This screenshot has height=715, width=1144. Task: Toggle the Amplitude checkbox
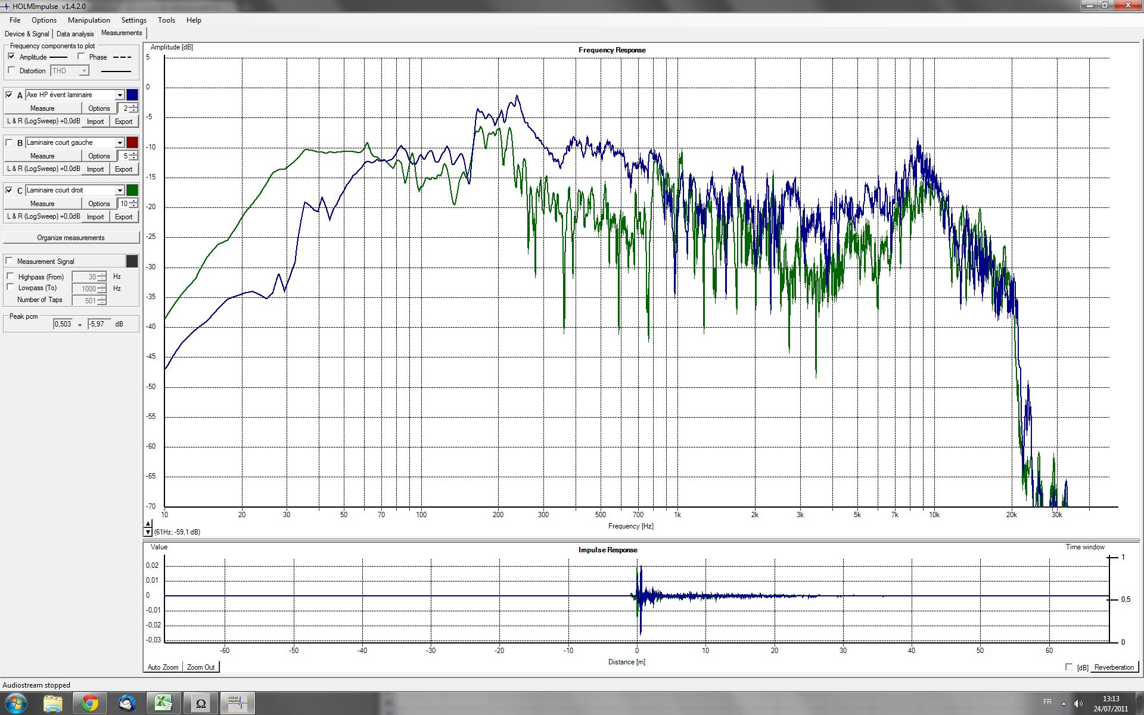tap(11, 57)
